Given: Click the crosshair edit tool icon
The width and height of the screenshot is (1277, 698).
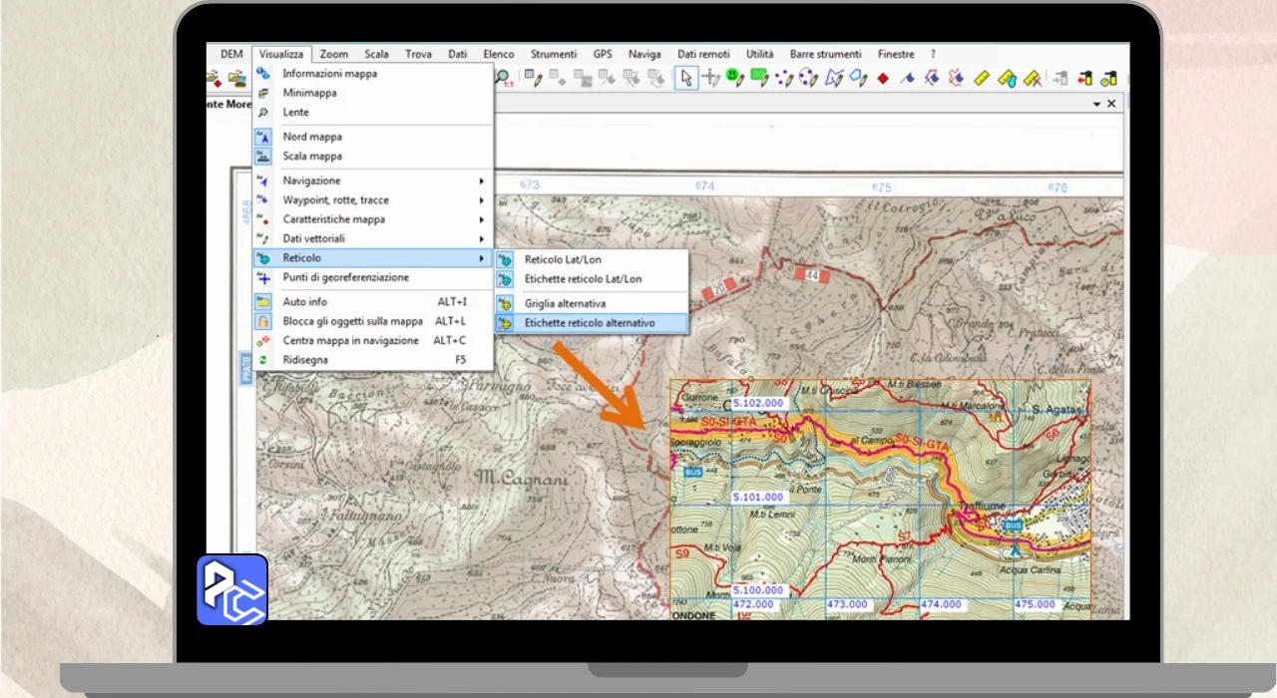Looking at the screenshot, I should 710,78.
